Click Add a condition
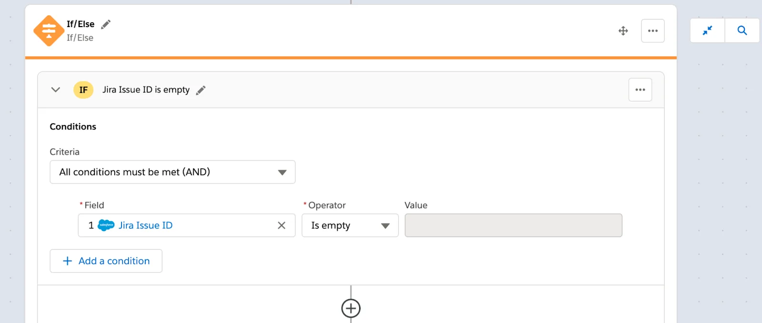This screenshot has width=762, height=323. click(x=106, y=261)
